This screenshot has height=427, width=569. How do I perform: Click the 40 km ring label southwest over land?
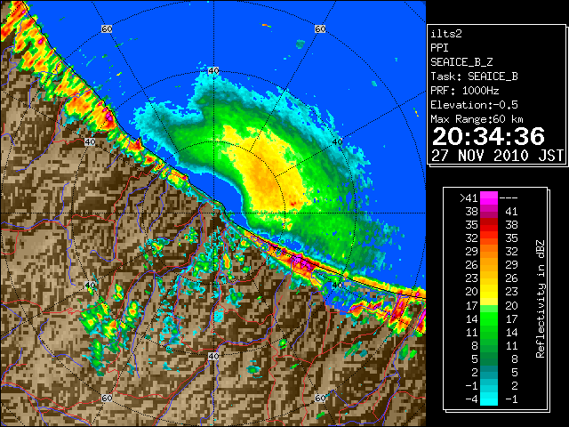tap(90, 285)
